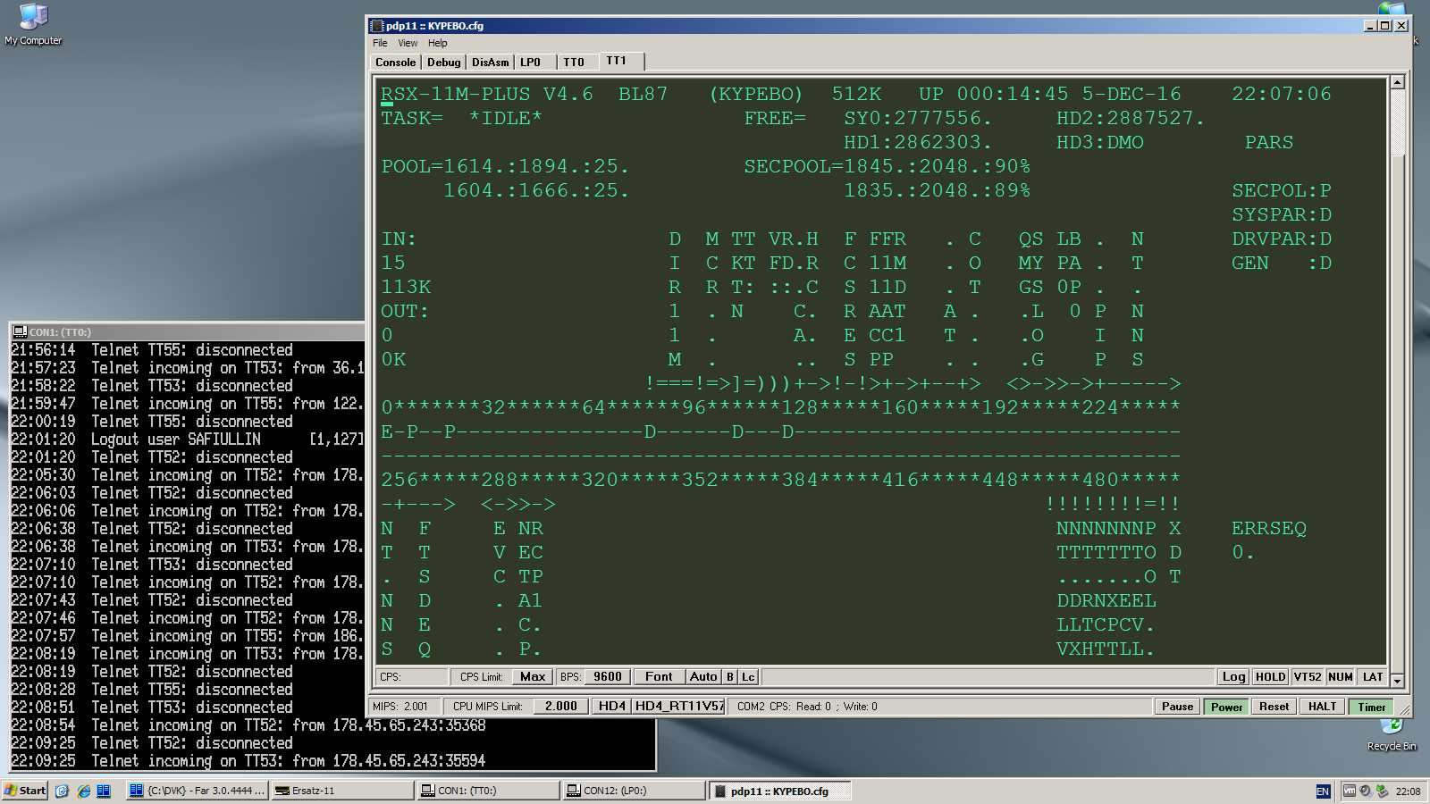Image resolution: width=1430 pixels, height=804 pixels.
Task: Switch to the DisAsm tab
Action: tap(490, 63)
